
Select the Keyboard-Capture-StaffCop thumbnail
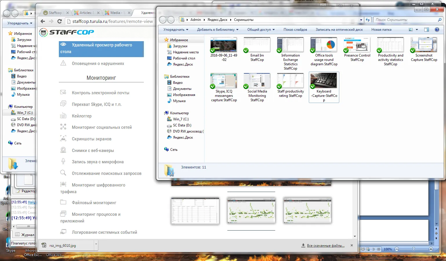324,81
